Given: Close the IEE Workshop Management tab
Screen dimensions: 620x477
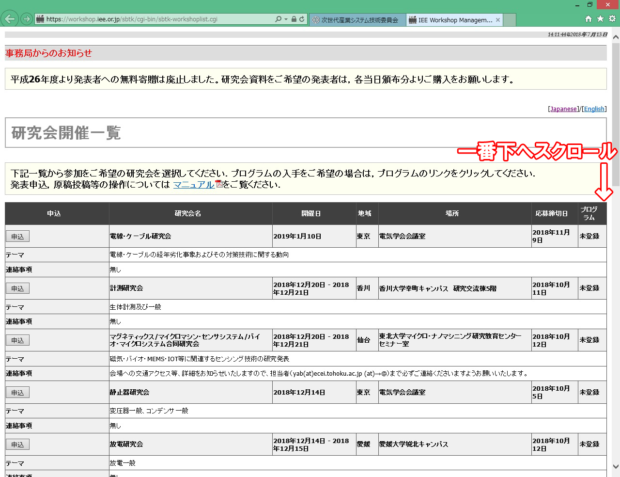Looking at the screenshot, I should [x=498, y=20].
